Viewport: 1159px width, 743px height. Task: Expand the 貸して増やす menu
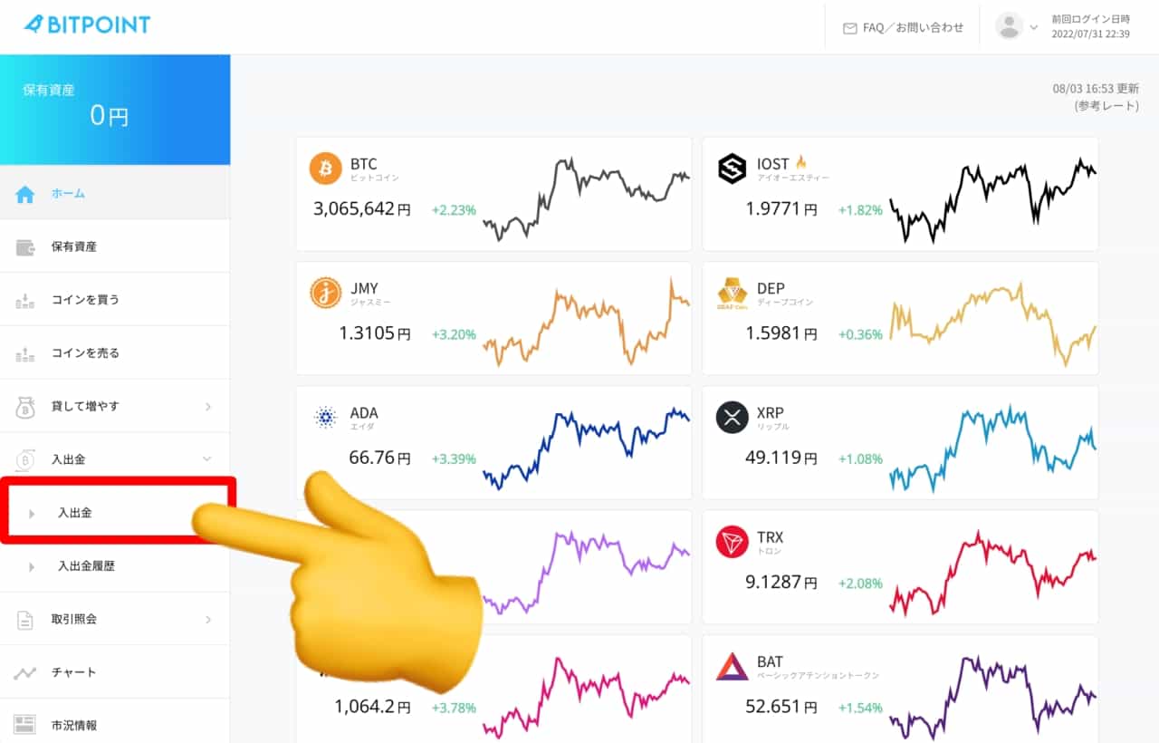(115, 407)
